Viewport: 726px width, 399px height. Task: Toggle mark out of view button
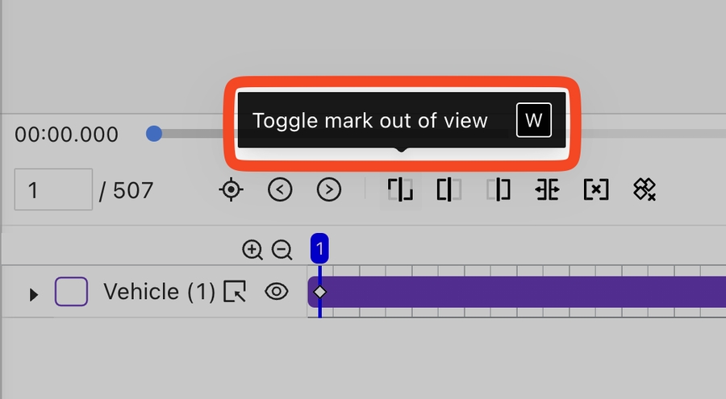coord(401,190)
